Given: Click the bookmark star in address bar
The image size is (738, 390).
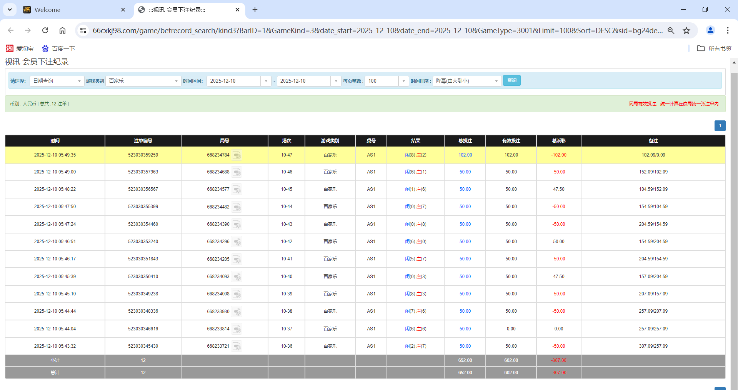Looking at the screenshot, I should point(686,30).
